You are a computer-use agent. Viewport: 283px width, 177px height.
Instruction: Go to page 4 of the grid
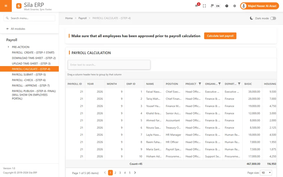(x=125, y=173)
